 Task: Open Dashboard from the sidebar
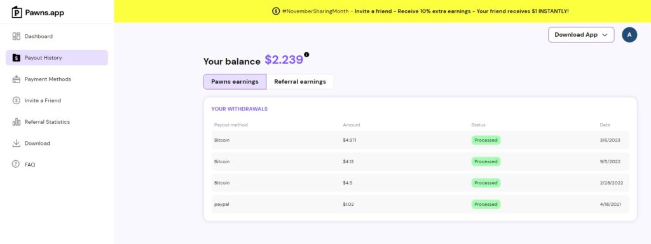pos(57,36)
